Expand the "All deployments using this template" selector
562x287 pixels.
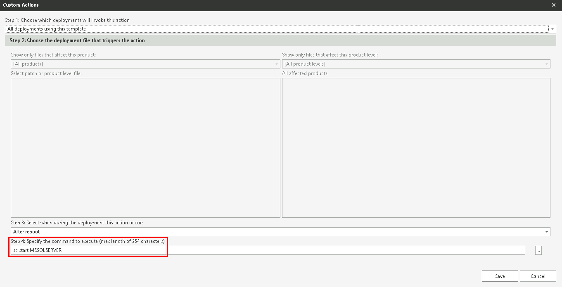(552, 29)
